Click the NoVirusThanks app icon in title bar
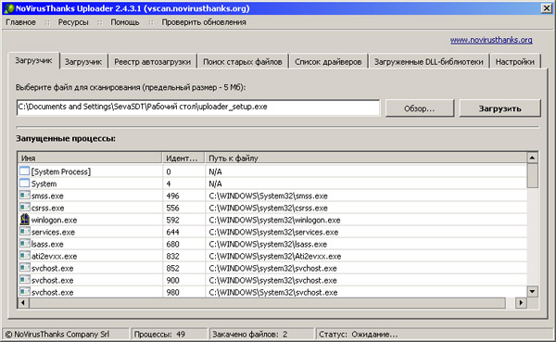556x342 pixels. (x=8, y=8)
